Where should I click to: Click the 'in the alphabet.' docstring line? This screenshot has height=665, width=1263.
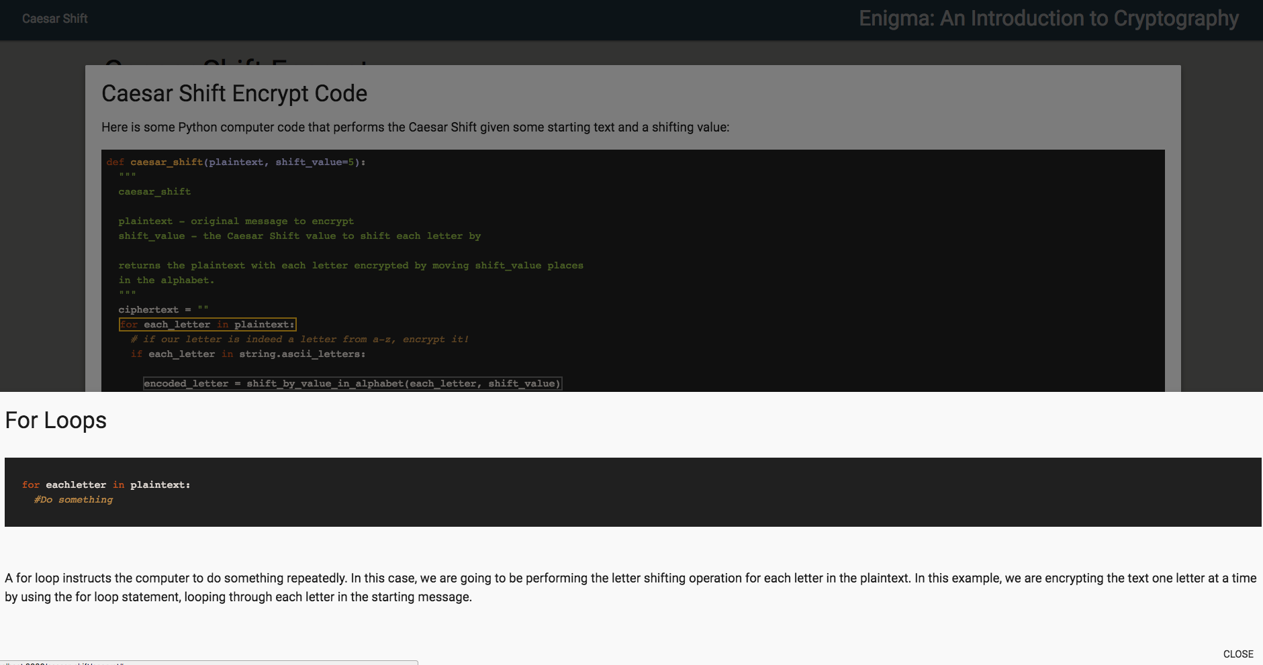point(167,280)
